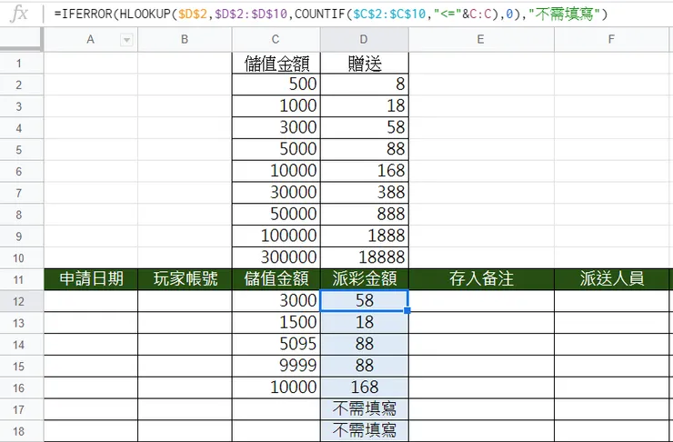673x442 pixels.
Task: Select cell with value 30000
Action: pyautogui.click(x=276, y=193)
